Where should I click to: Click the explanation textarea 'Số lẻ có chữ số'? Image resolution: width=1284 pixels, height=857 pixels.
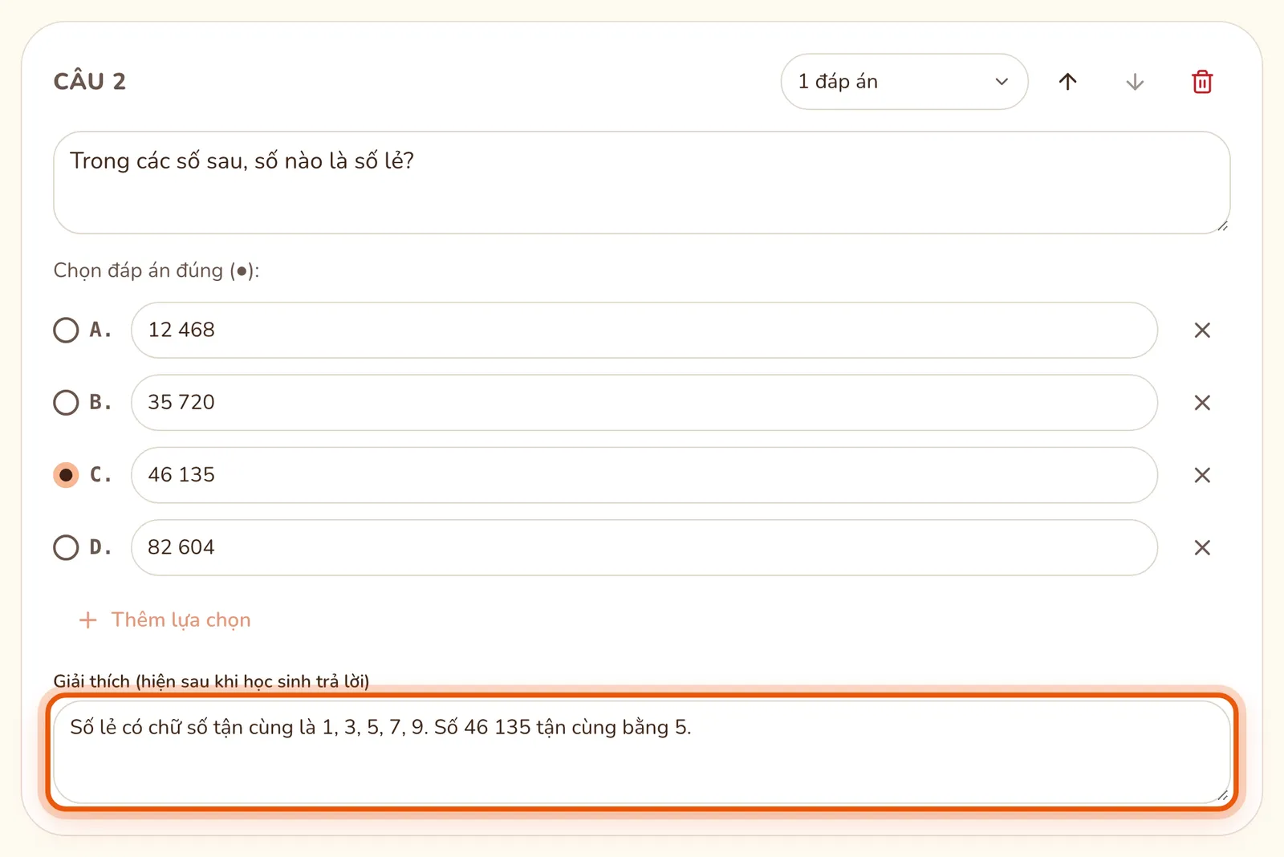pyautogui.click(x=642, y=752)
